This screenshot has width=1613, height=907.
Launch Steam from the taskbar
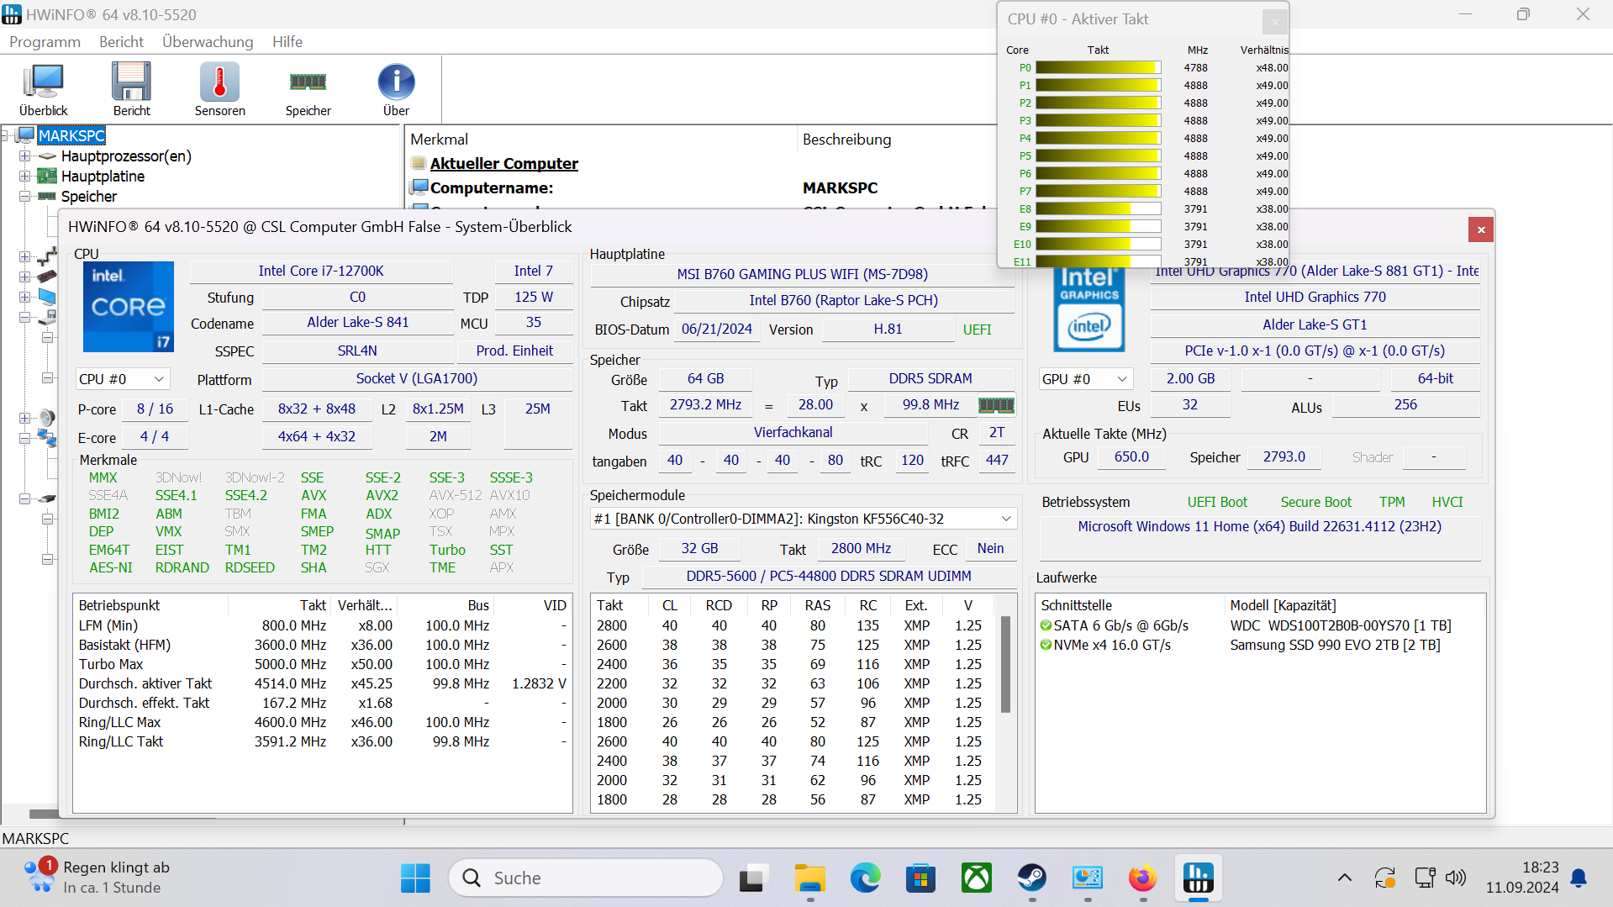tap(1031, 878)
